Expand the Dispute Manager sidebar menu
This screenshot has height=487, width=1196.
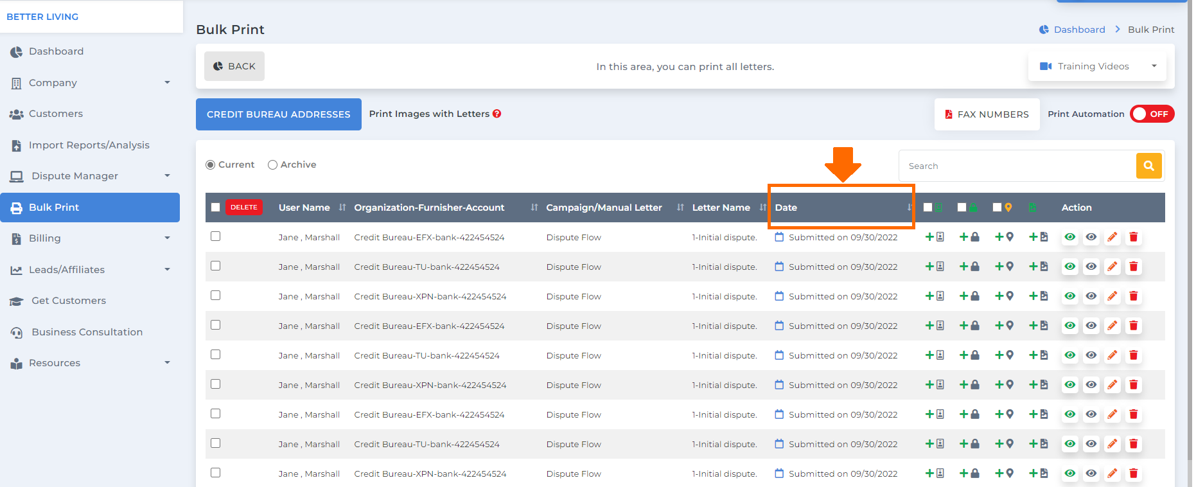click(x=90, y=176)
